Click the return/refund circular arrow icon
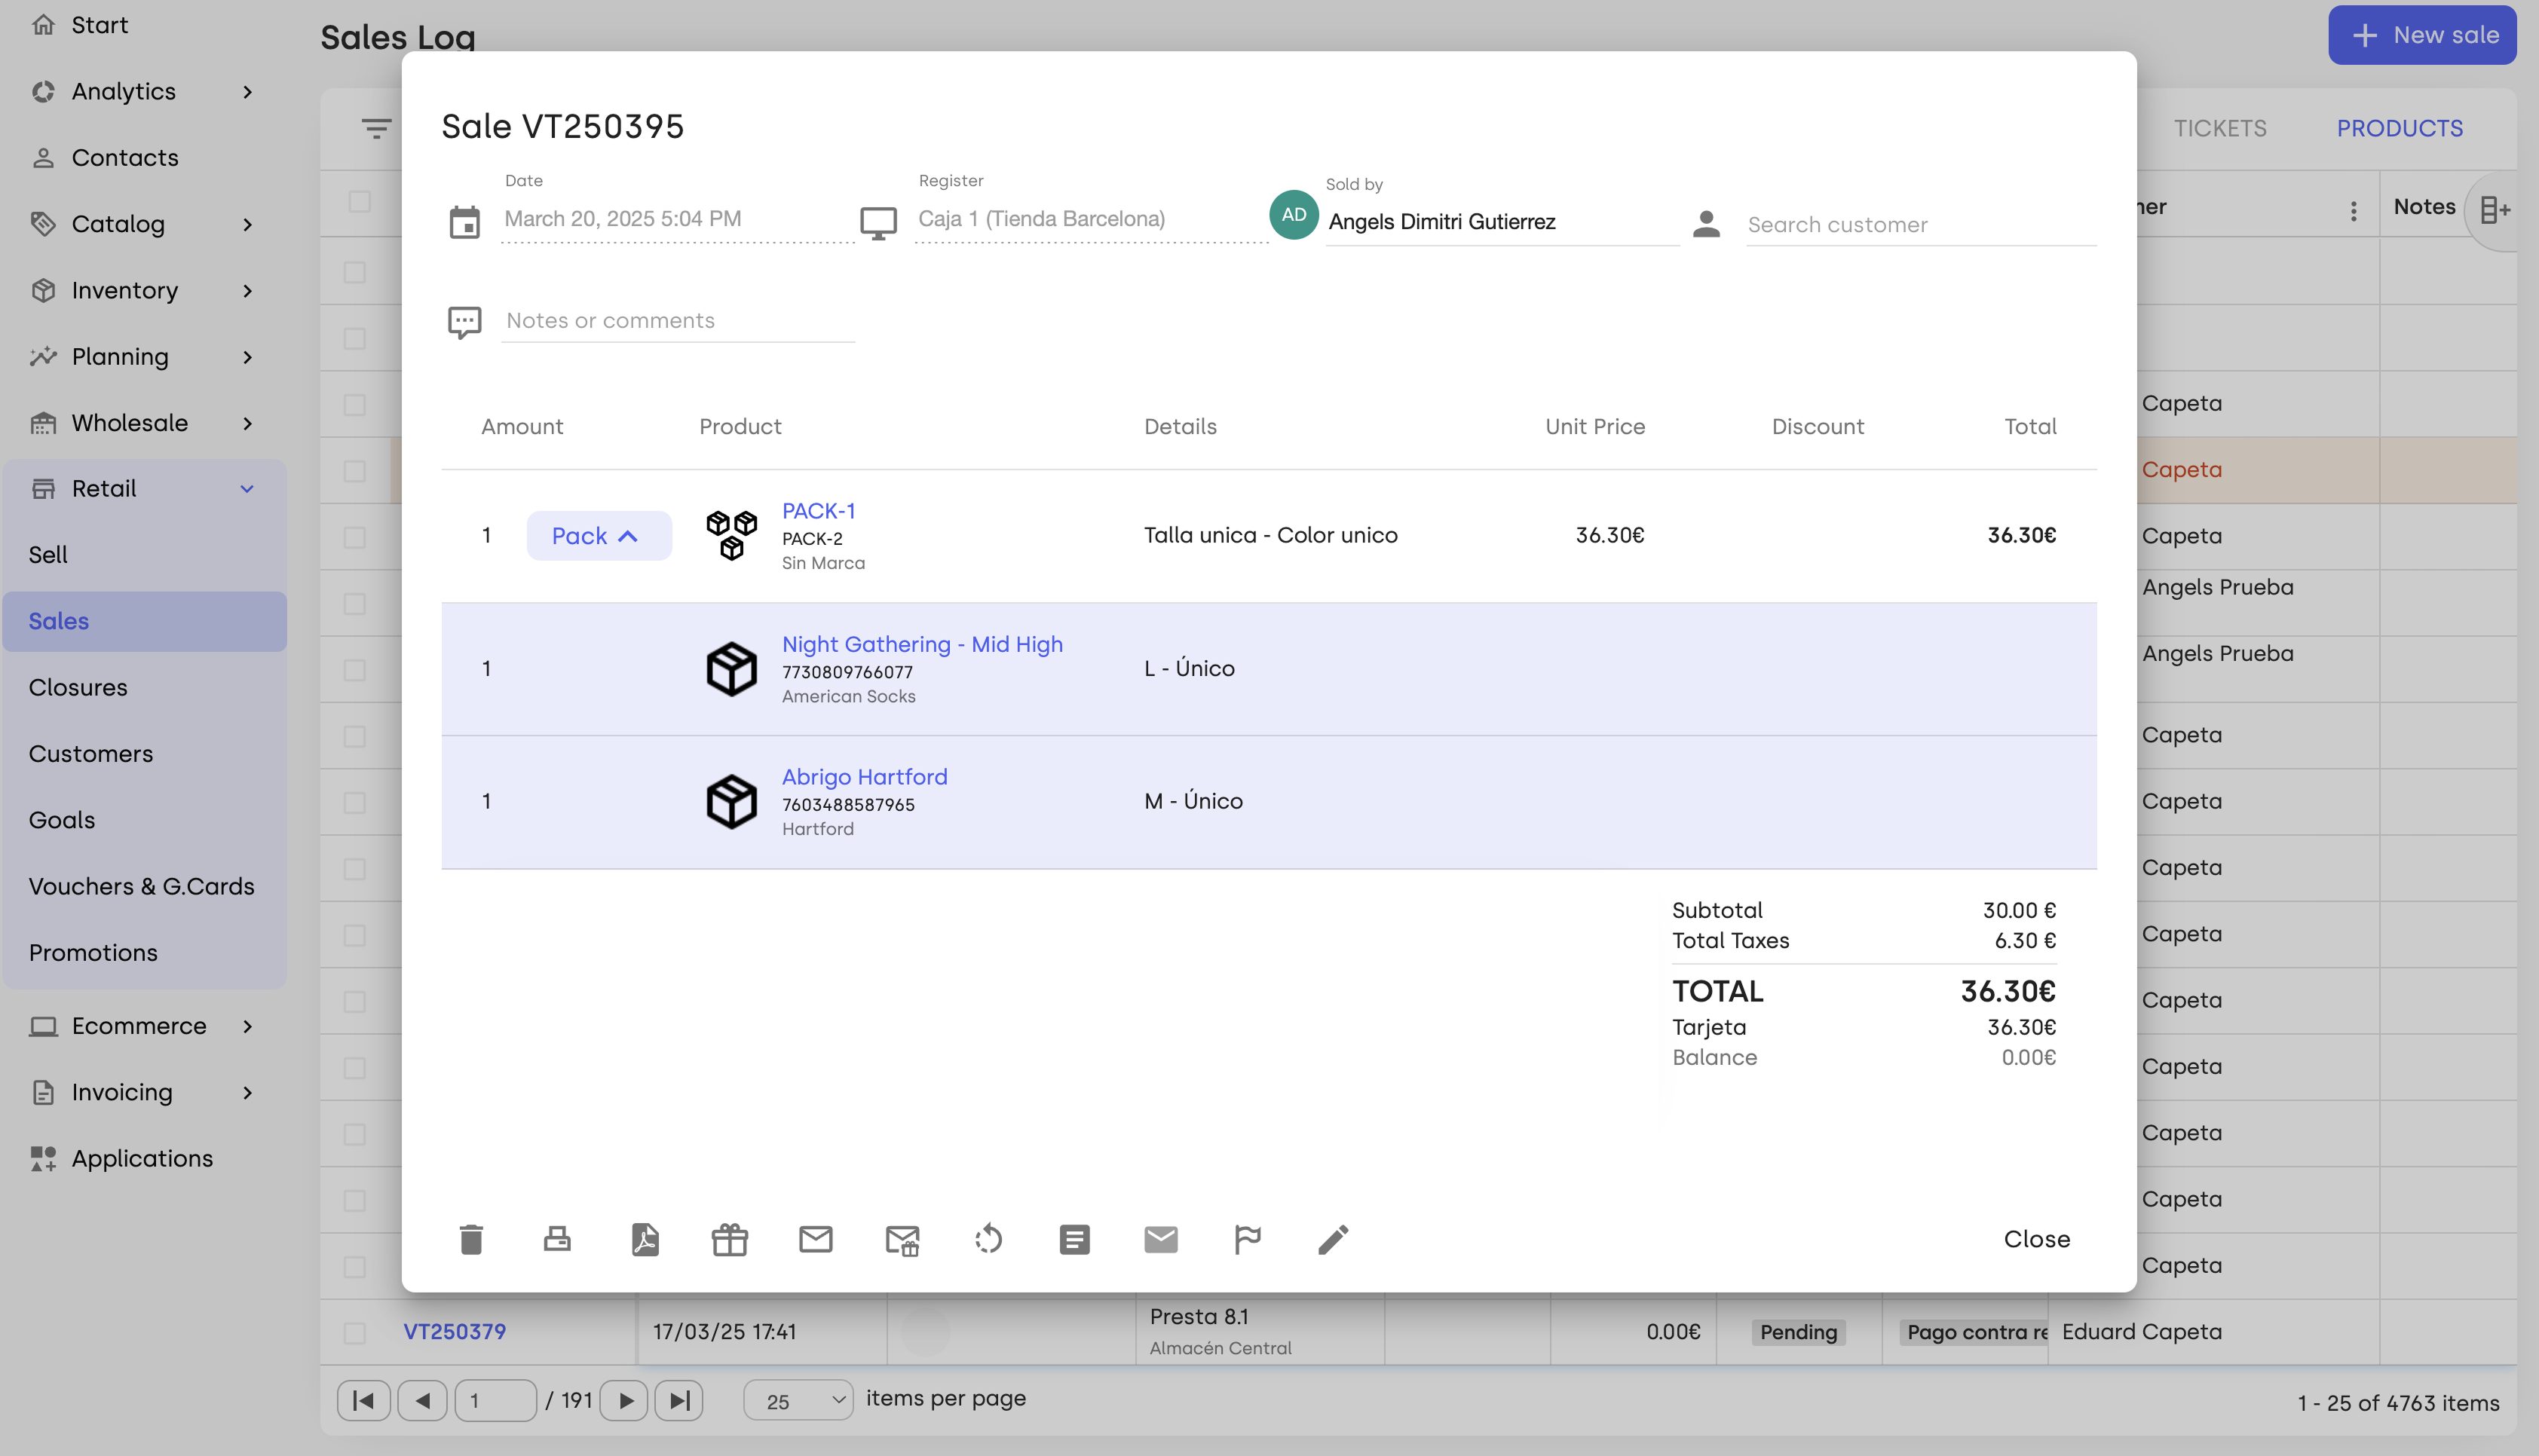The height and width of the screenshot is (1456, 2539). [988, 1239]
